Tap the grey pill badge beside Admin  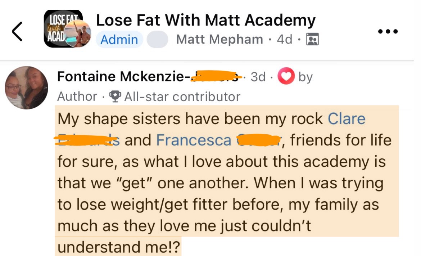(157, 40)
